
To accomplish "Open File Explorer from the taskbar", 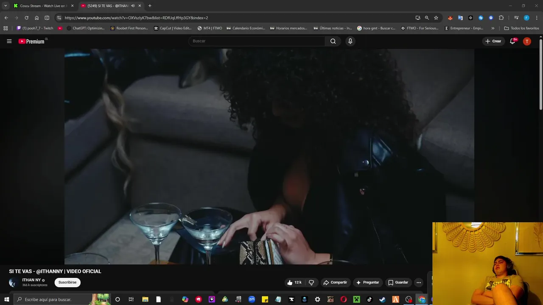I will click(145, 299).
